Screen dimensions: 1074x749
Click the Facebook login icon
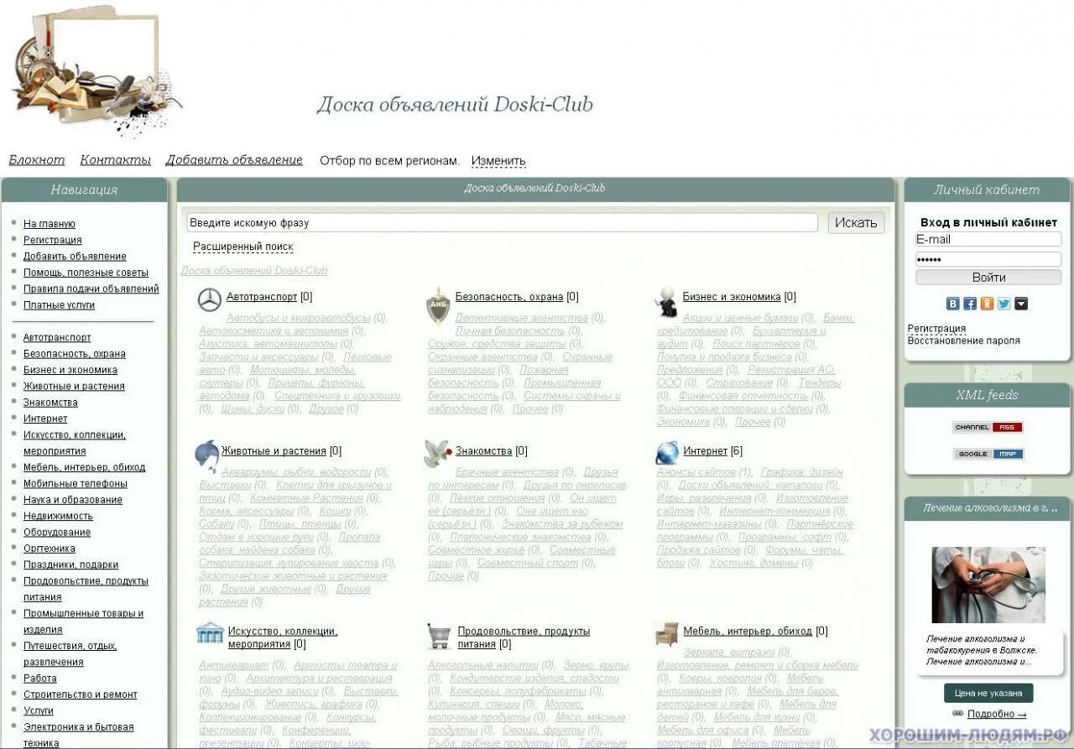(x=970, y=304)
